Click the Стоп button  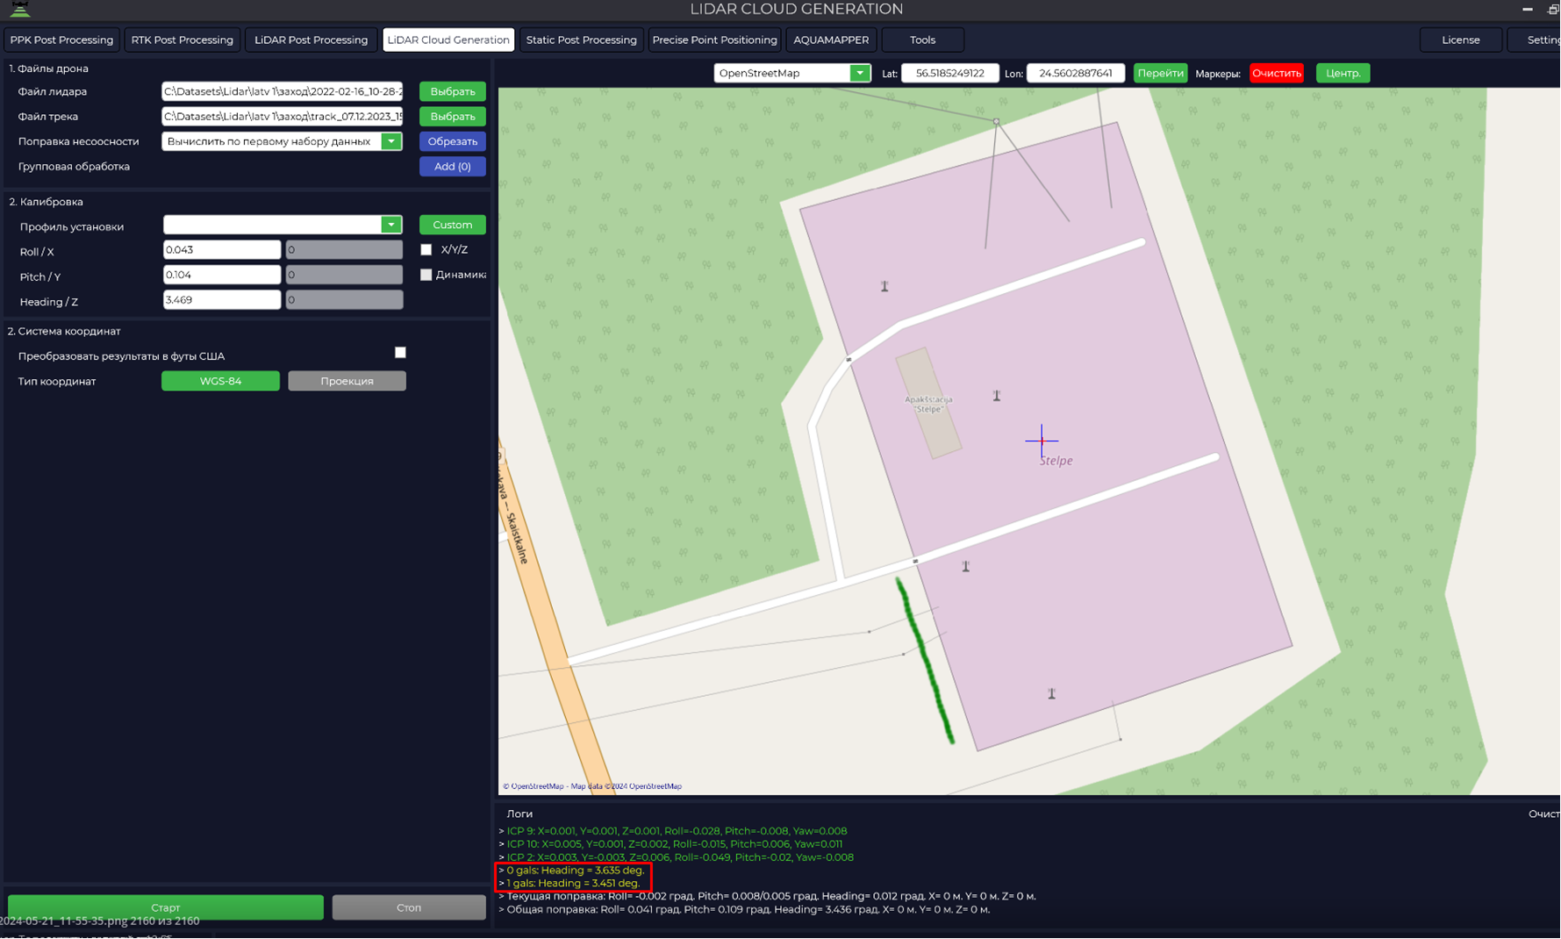[x=409, y=907]
